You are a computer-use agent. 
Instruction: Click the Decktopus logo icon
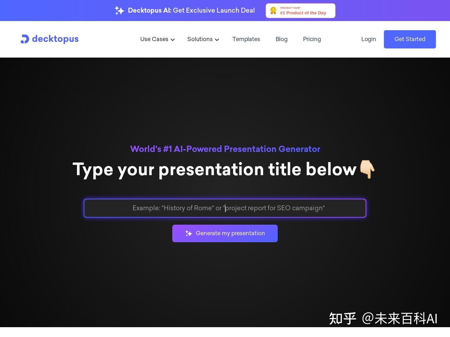click(x=25, y=39)
